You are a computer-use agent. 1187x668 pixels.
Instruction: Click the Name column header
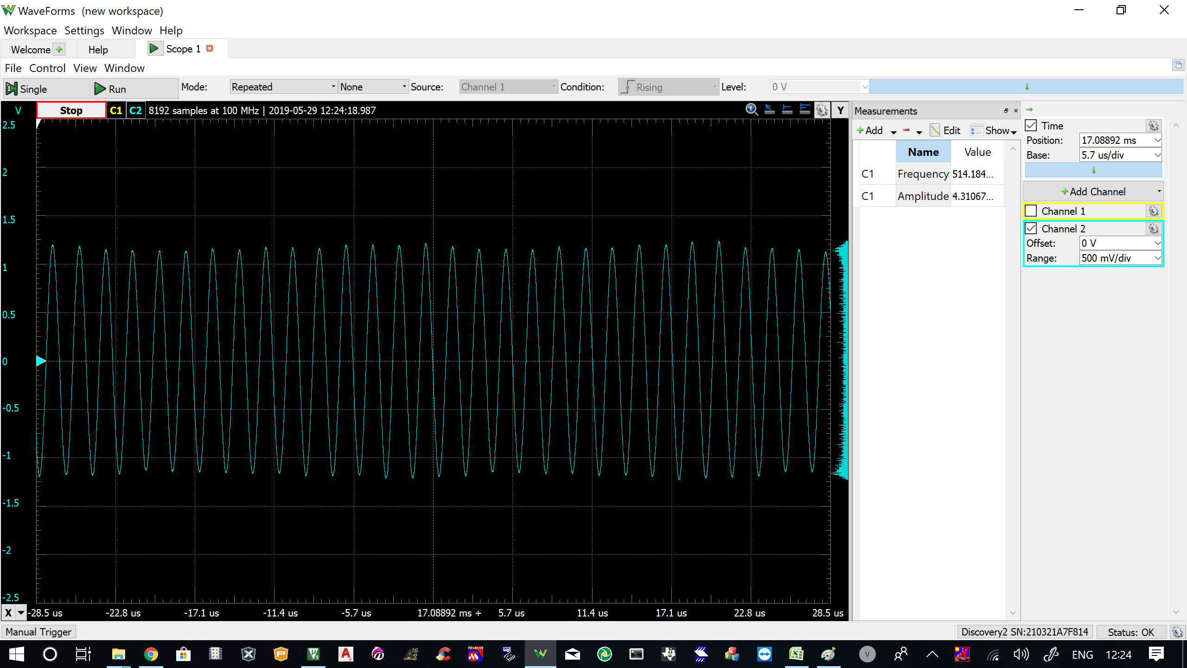(923, 152)
